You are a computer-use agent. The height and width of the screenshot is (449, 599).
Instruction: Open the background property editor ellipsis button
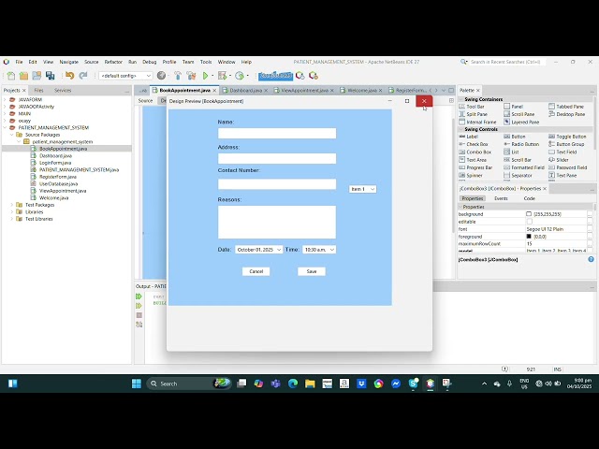tap(591, 214)
